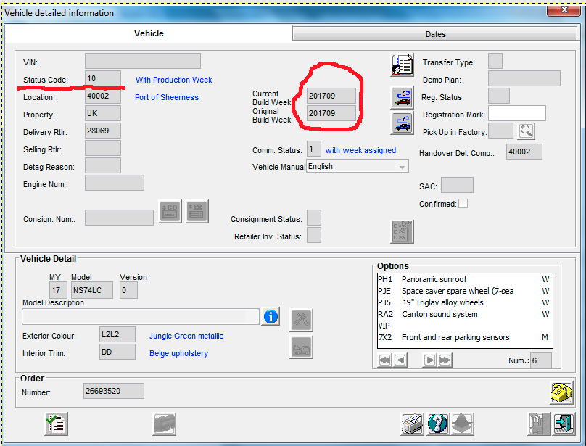This screenshot has height=446, width=586.
Task: Click the greyed vehicles icon at bottom
Action: tap(164, 424)
